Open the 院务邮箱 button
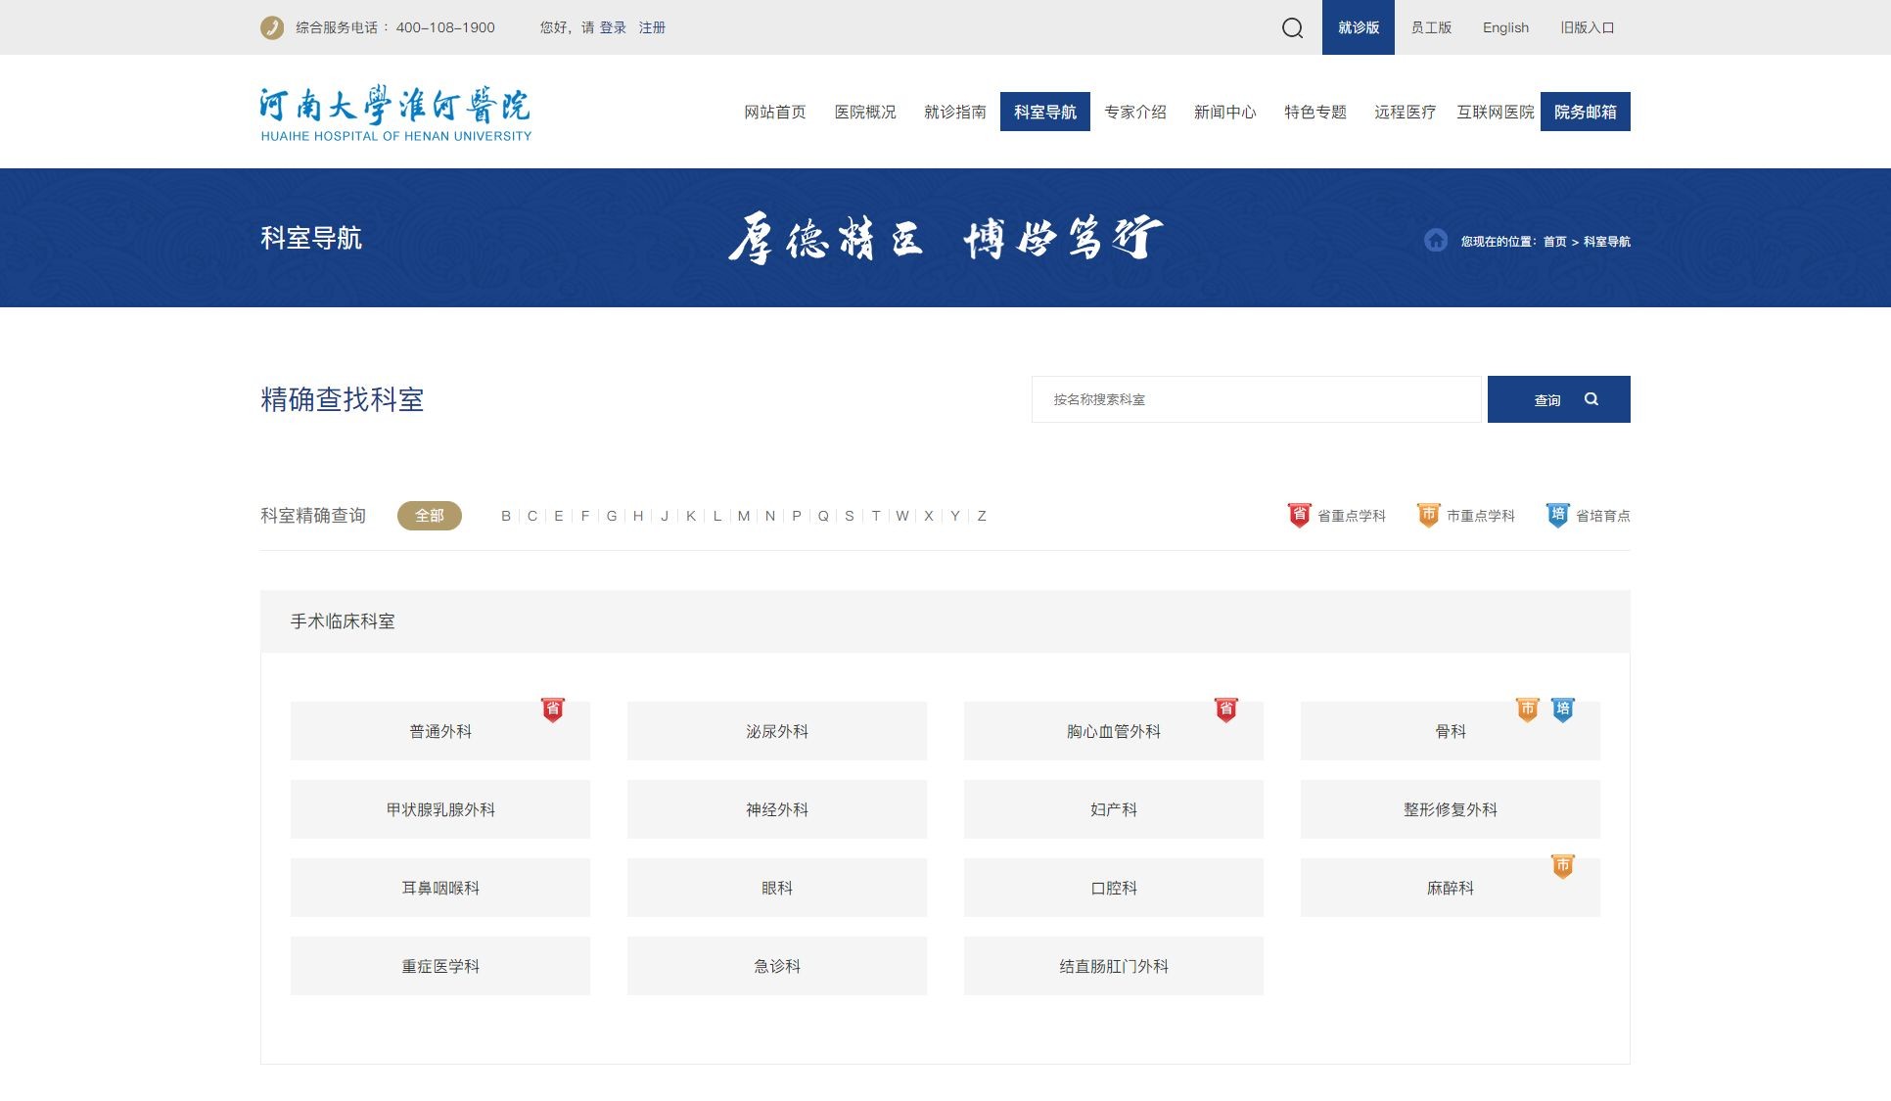Image resolution: width=1891 pixels, height=1101 pixels. point(1585,112)
